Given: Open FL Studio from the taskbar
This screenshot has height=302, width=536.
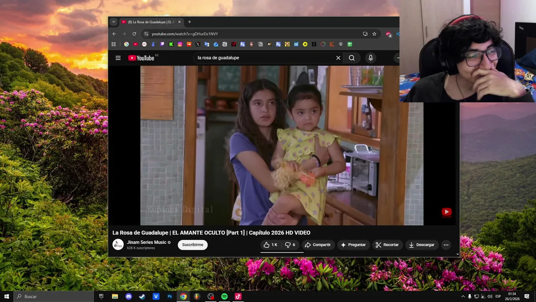Looking at the screenshot, I should point(197,296).
